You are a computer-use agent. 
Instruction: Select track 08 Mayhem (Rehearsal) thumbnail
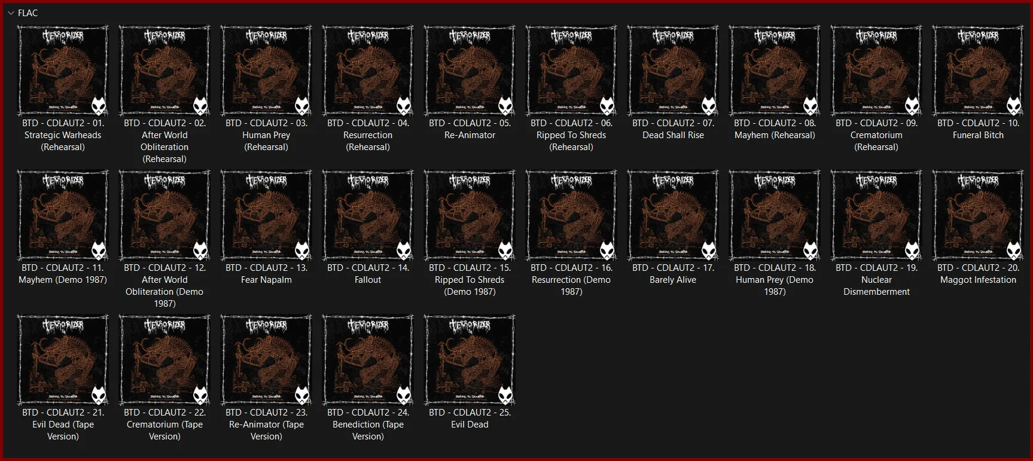click(775, 71)
